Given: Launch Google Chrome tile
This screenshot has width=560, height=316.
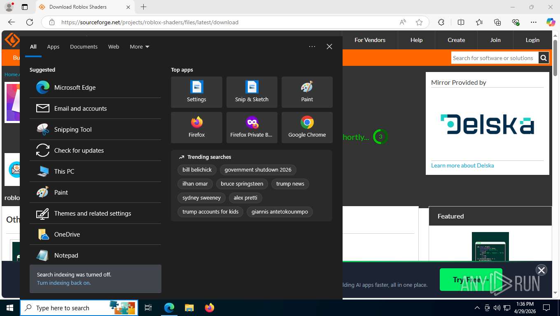Looking at the screenshot, I should click(x=307, y=128).
